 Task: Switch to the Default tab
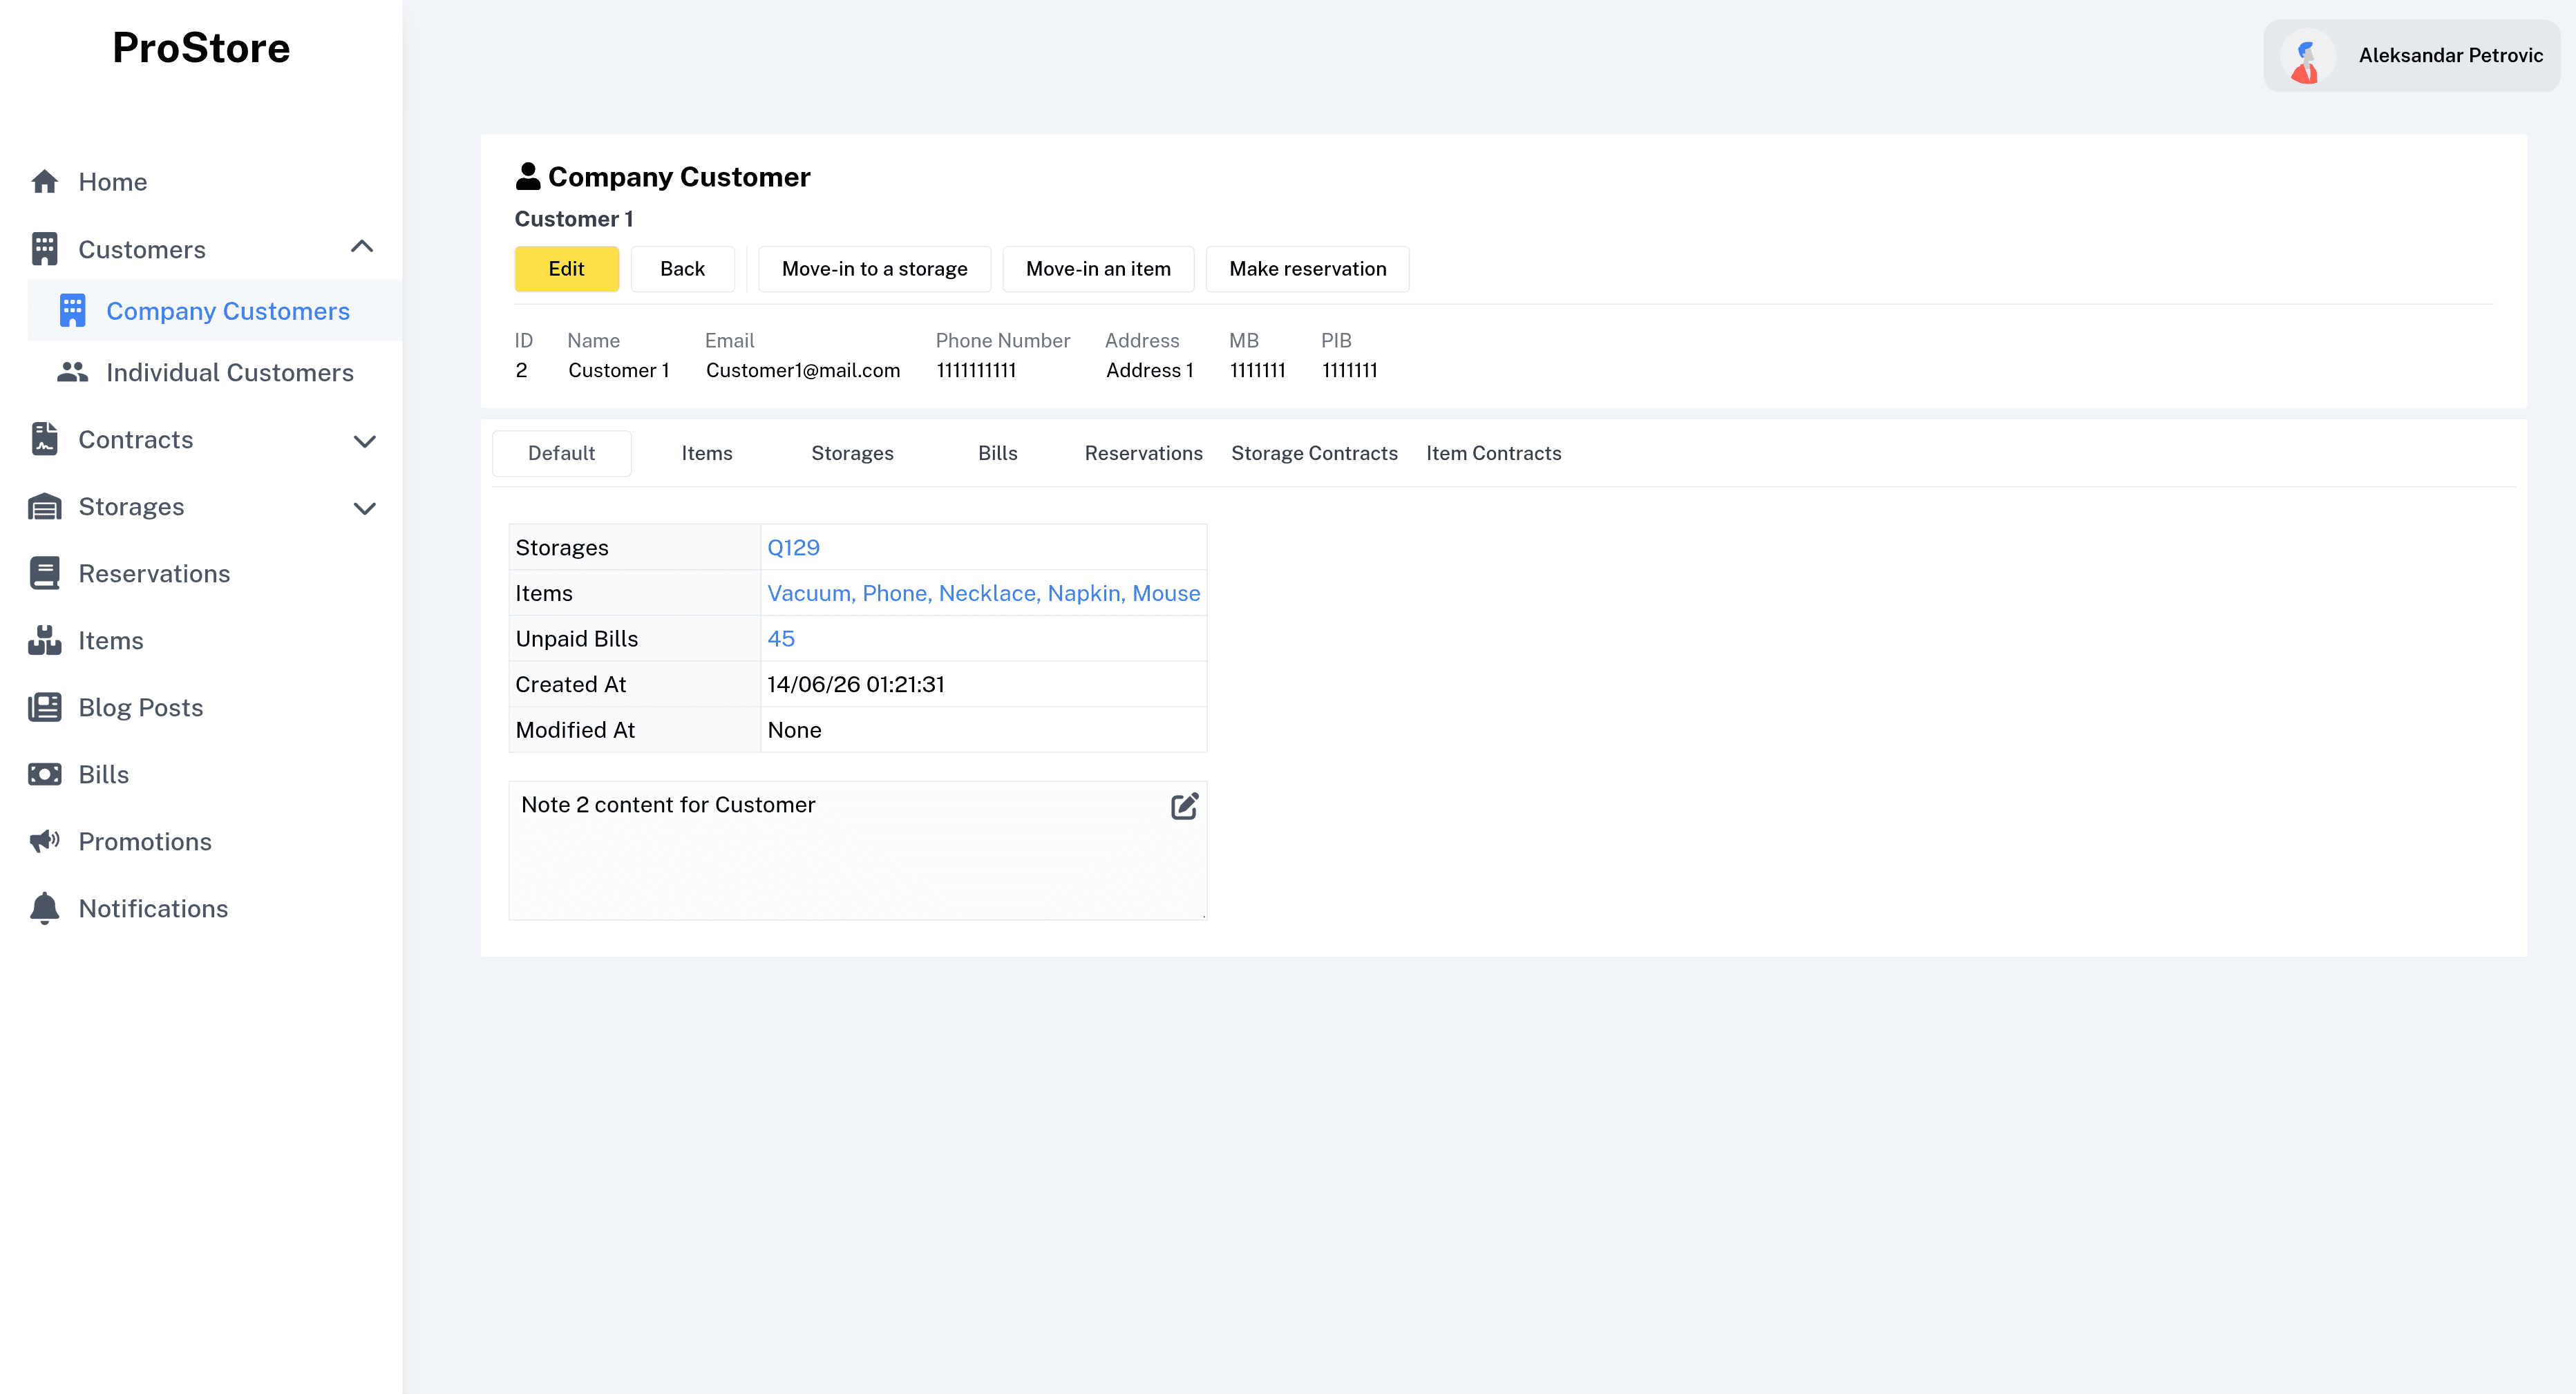click(561, 453)
